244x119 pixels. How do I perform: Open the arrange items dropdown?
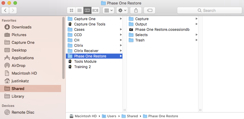(x=108, y=11)
